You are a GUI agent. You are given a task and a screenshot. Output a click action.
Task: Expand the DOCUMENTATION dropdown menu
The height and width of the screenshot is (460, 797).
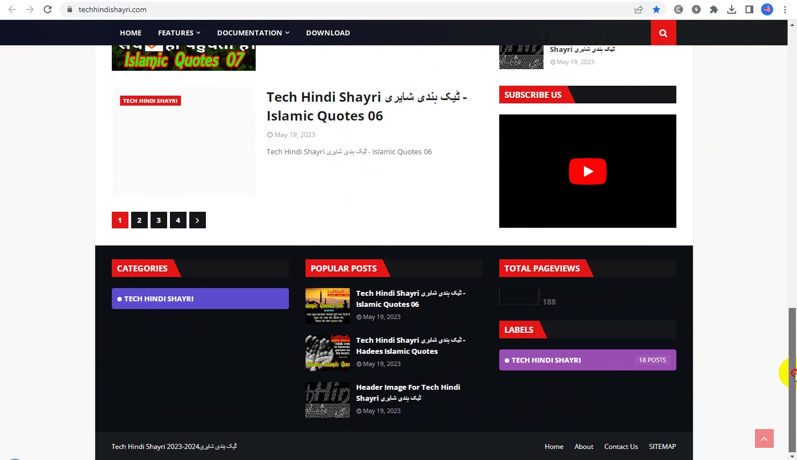253,33
